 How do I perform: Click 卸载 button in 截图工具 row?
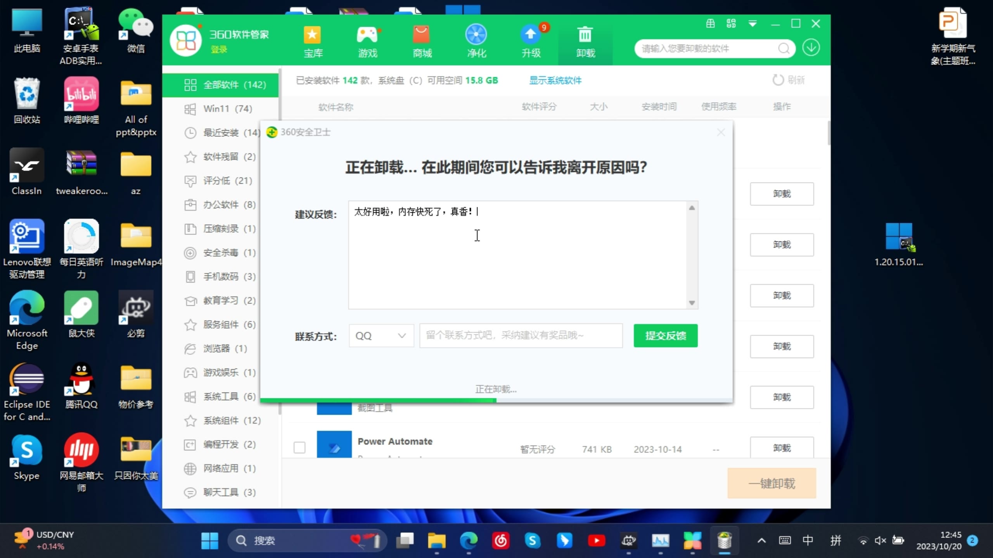click(x=782, y=397)
